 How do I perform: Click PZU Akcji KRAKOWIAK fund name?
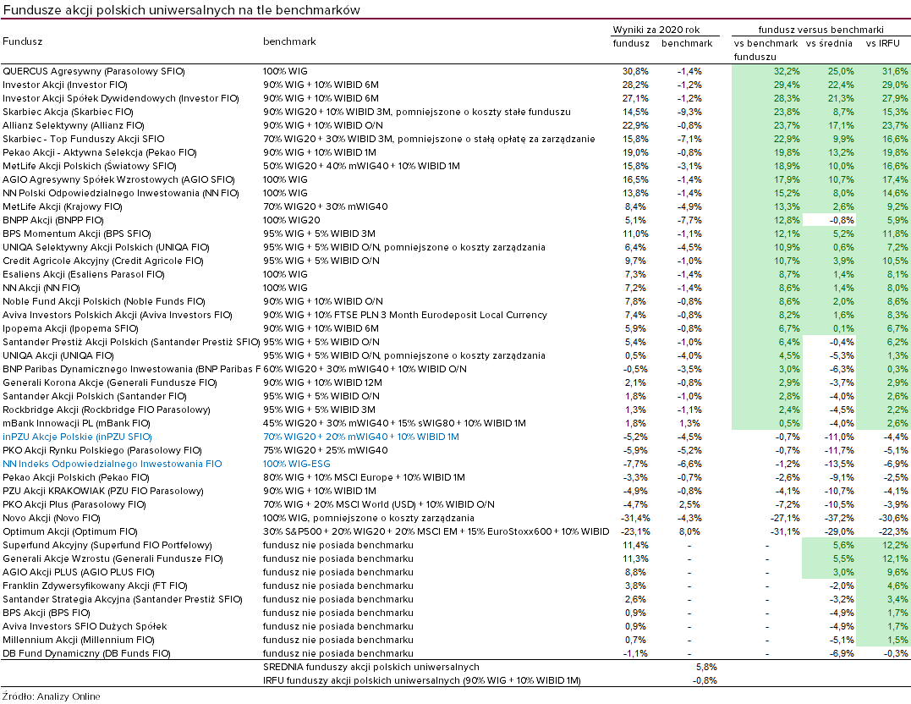[103, 491]
